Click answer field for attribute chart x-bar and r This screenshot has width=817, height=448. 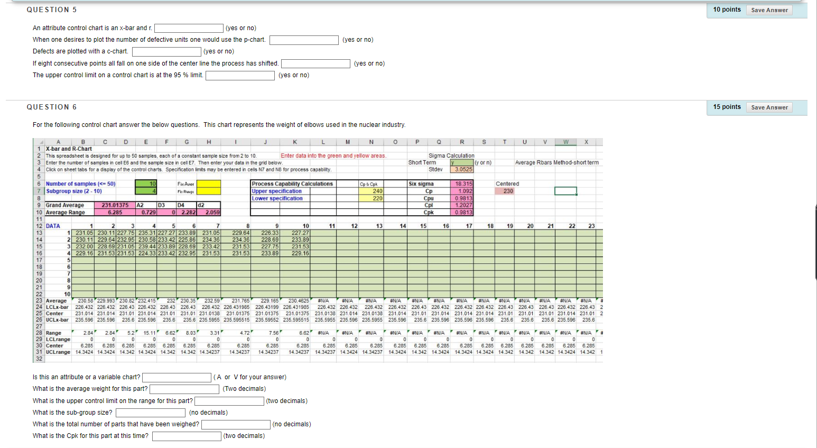pos(189,28)
